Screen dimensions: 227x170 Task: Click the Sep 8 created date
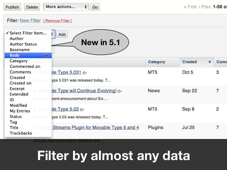click(188, 109)
